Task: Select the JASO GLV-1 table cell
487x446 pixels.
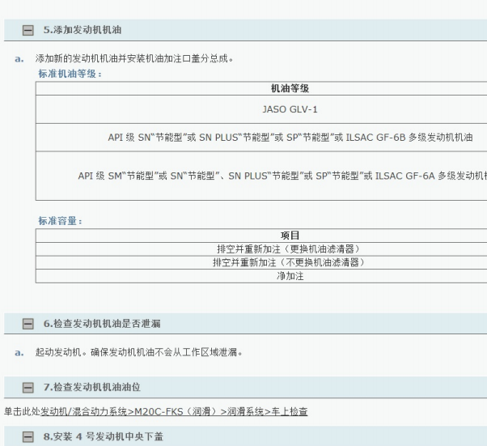Action: 261,109
